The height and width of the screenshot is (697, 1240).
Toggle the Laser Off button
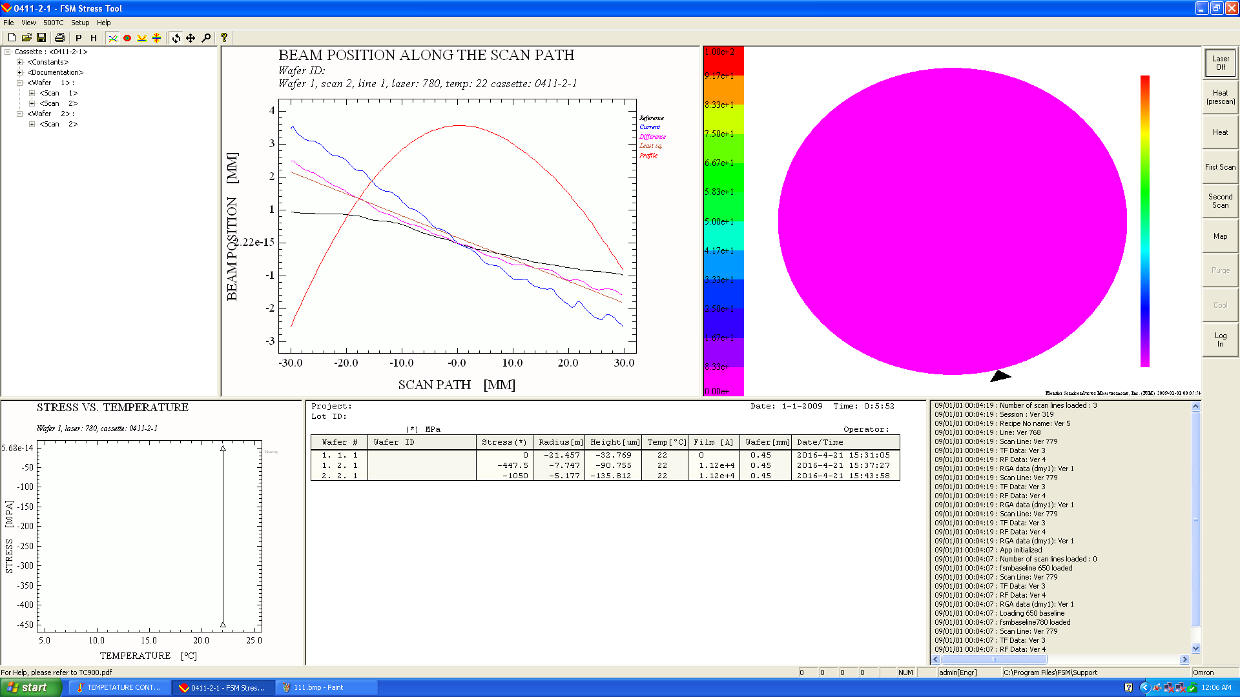coord(1220,63)
